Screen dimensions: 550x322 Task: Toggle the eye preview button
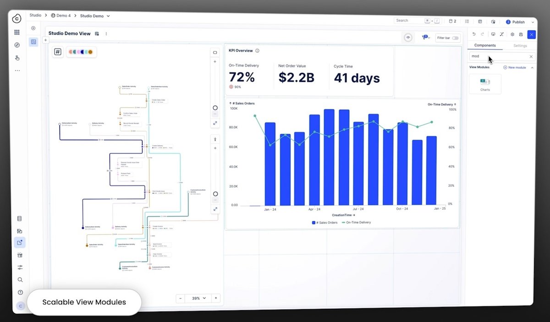point(408,38)
